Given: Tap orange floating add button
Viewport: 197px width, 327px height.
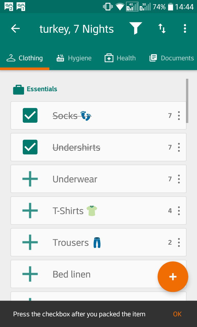Looking at the screenshot, I should click(173, 277).
